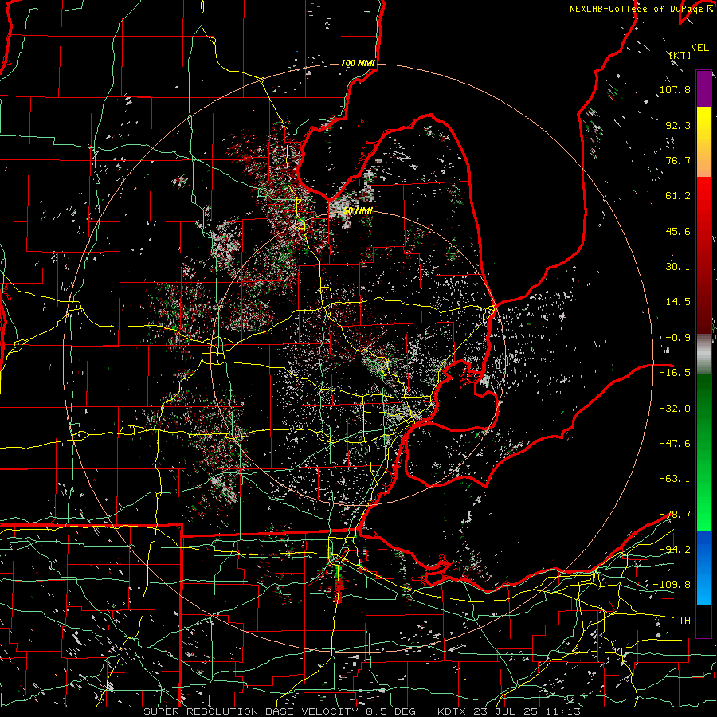Click the -109.8 velocity legend value
Viewport: 717px width, 717px height.
pyautogui.click(x=672, y=585)
